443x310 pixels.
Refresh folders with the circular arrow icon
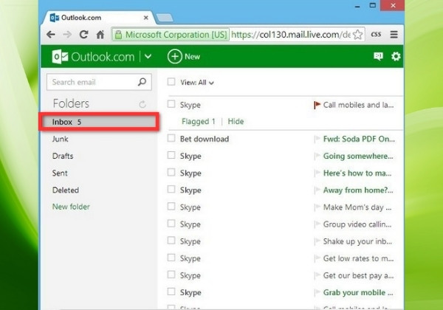click(142, 104)
